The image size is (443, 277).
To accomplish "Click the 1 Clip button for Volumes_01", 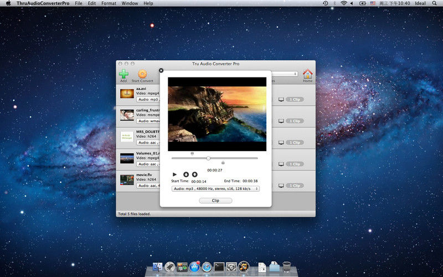I will click(x=295, y=164).
